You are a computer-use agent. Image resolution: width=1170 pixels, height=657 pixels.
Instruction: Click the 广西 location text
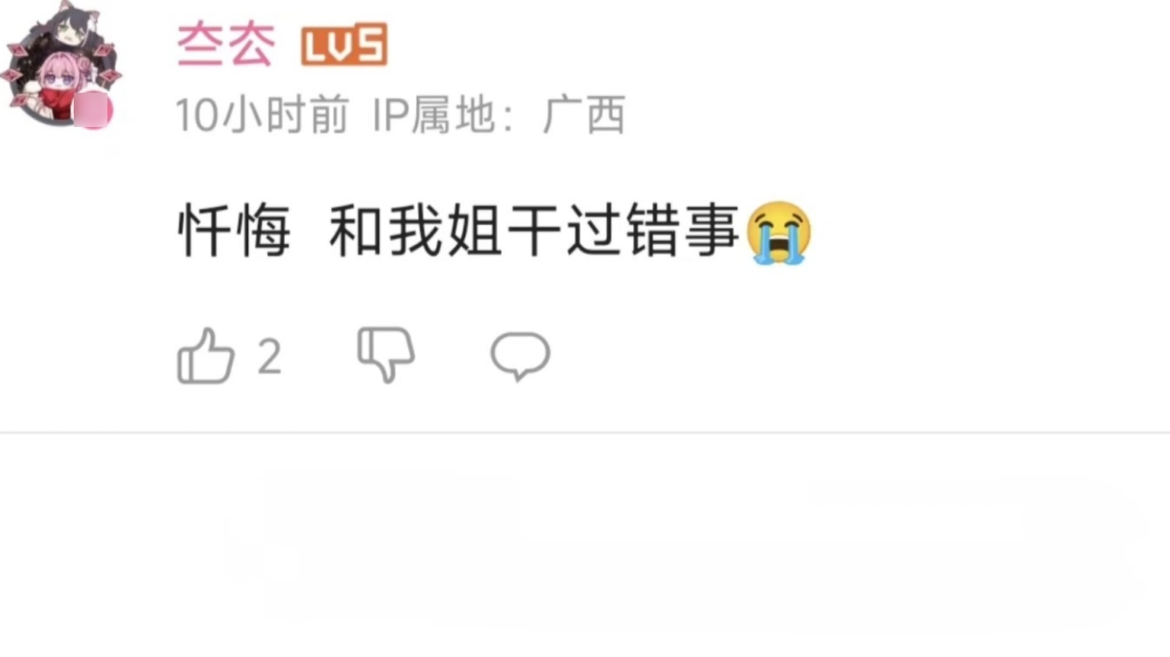pyautogui.click(x=584, y=116)
